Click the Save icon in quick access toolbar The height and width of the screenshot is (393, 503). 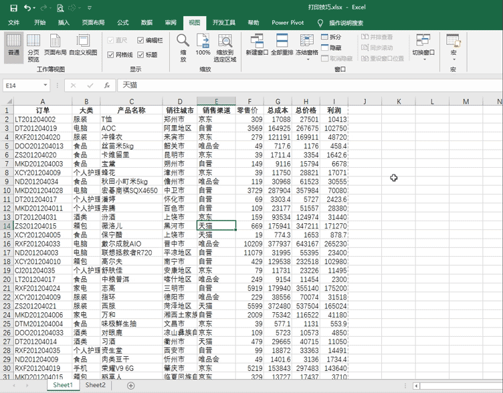(x=14, y=8)
